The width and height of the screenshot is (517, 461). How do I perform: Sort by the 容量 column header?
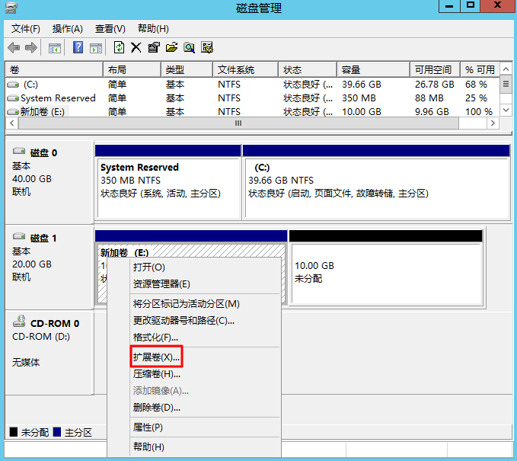373,69
